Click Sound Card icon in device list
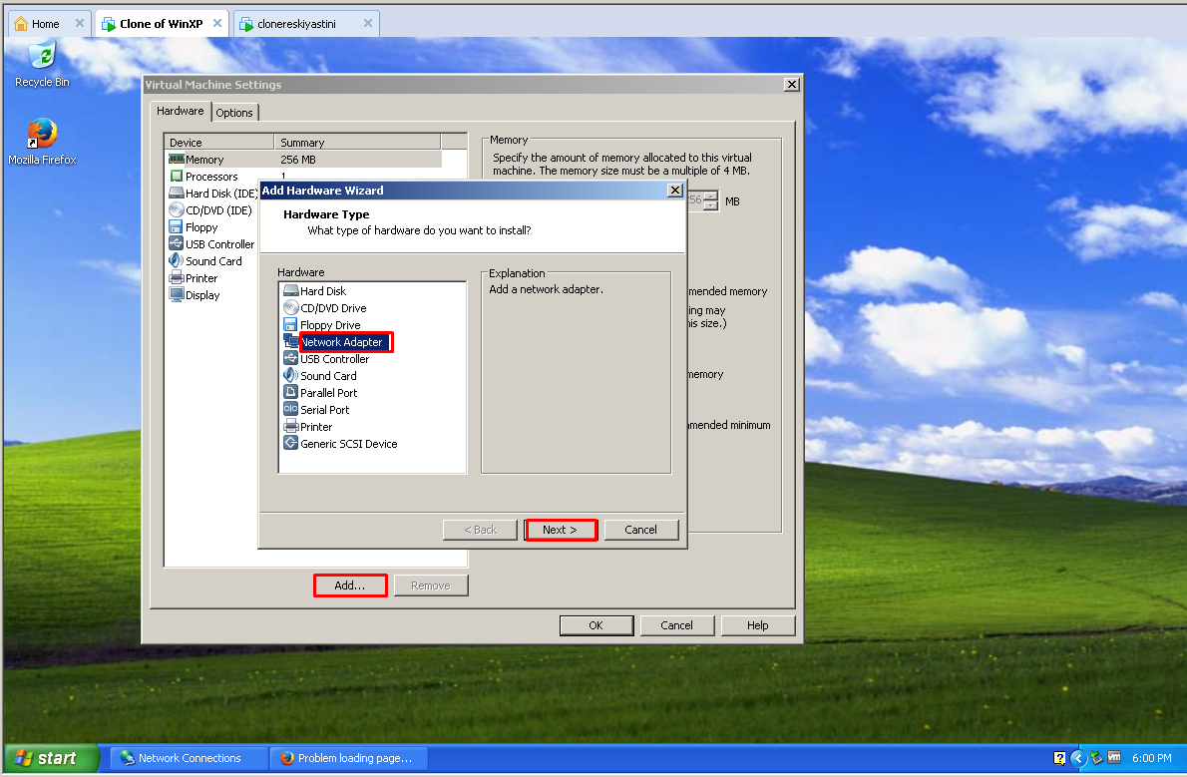Screen dimensions: 1187x777 (176, 260)
